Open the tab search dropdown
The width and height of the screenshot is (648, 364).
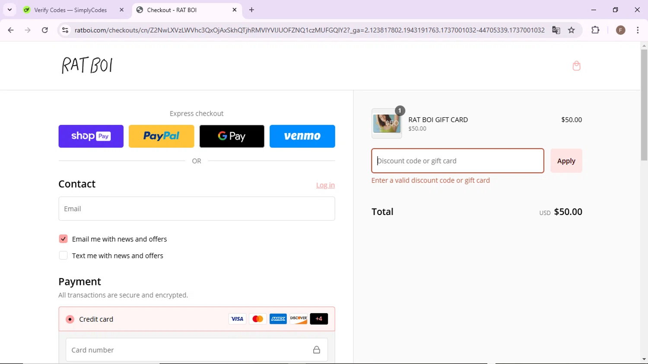(x=10, y=10)
